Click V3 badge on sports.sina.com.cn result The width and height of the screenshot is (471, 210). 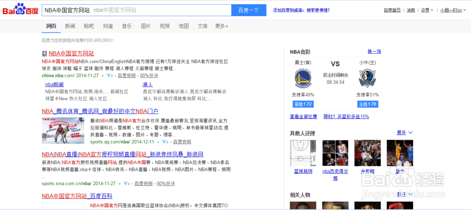pyautogui.click(x=126, y=183)
